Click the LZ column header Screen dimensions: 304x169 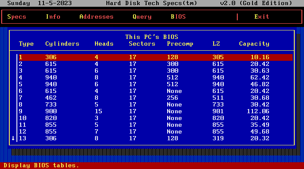[216, 44]
